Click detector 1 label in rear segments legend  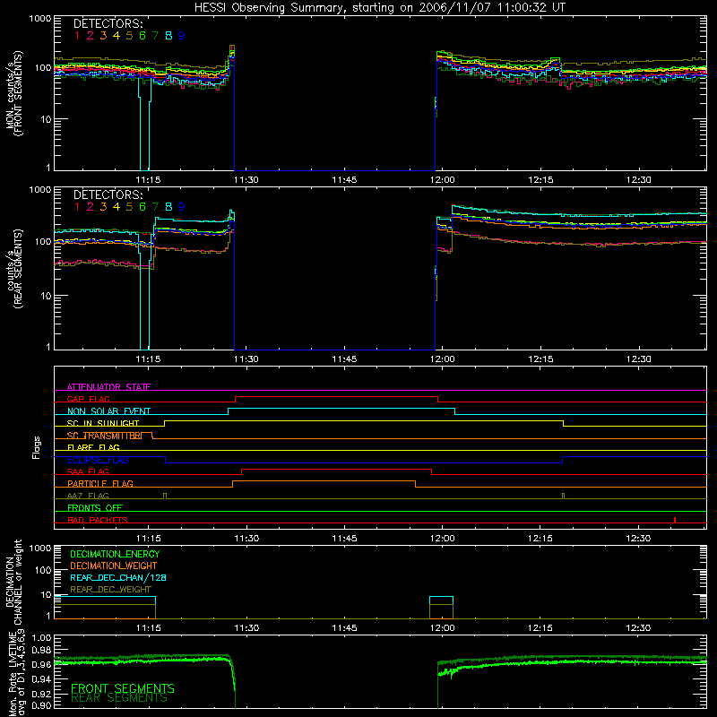pos(77,207)
